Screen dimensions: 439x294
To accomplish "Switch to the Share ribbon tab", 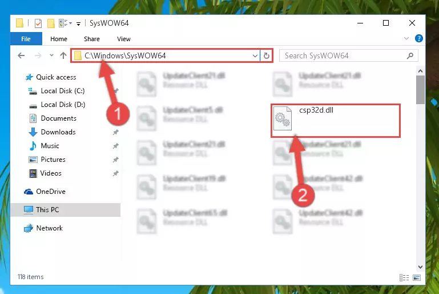I will (x=91, y=39).
